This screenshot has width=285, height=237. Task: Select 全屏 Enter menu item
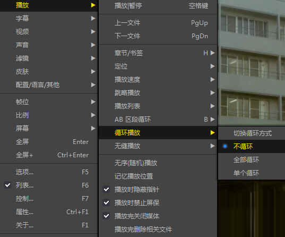49,142
